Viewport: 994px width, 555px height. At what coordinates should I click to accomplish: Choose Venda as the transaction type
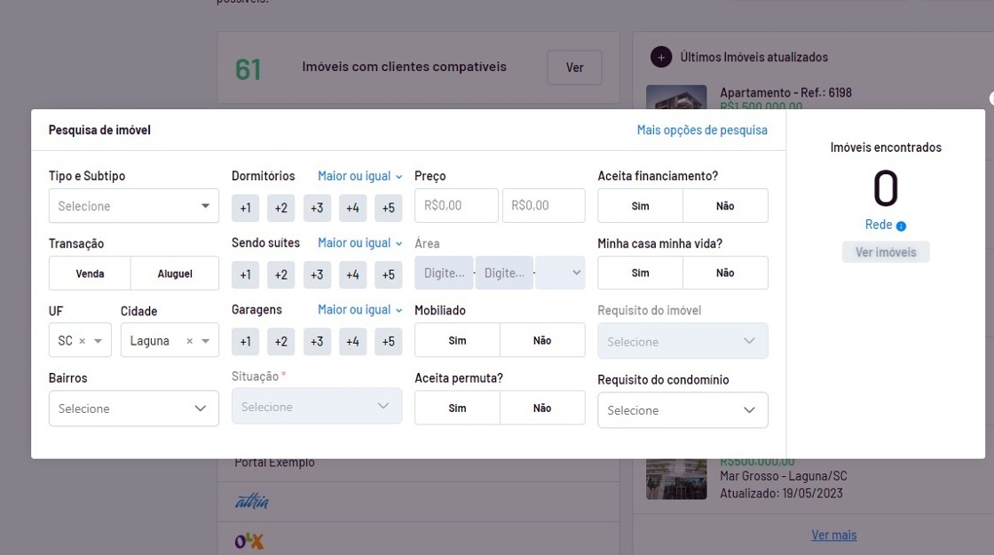coord(90,274)
